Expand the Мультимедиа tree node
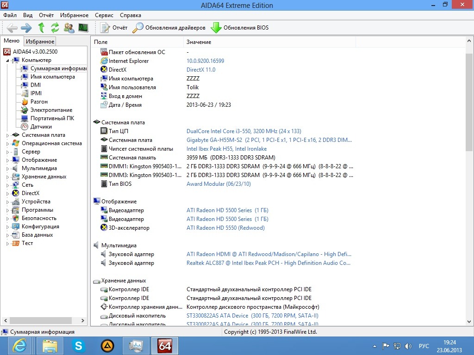The image size is (474, 355). pyautogui.click(x=7, y=168)
